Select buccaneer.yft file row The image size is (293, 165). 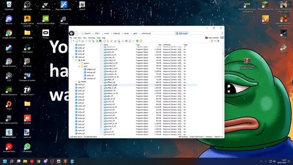(x=151, y=74)
